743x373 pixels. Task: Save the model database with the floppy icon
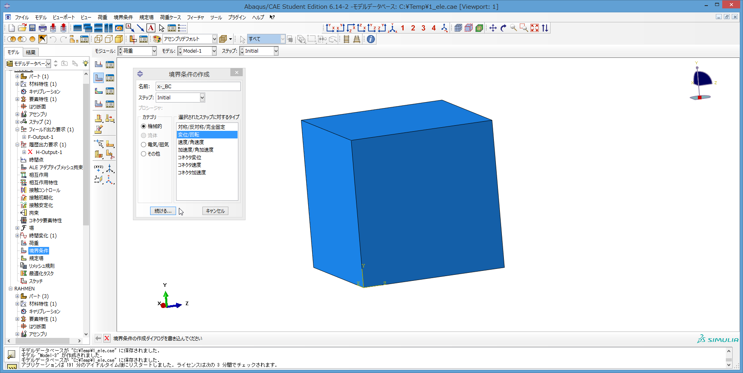(x=32, y=28)
